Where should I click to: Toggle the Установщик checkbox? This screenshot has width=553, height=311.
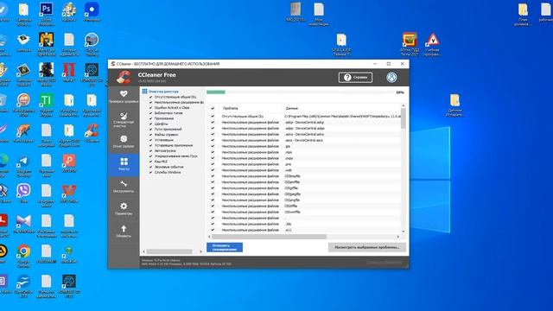click(x=150, y=140)
